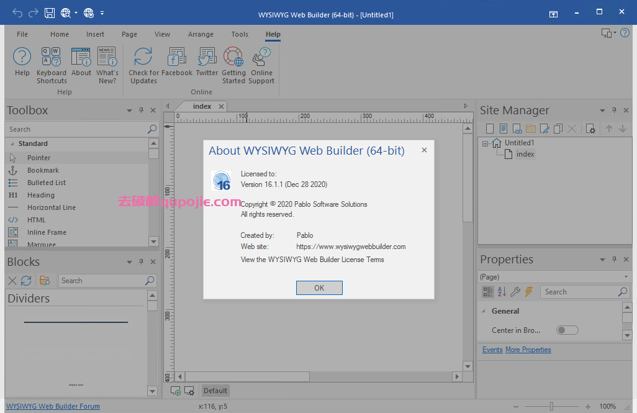The height and width of the screenshot is (413, 637).
Task: Click the wrench icon in Properties
Action: click(515, 291)
